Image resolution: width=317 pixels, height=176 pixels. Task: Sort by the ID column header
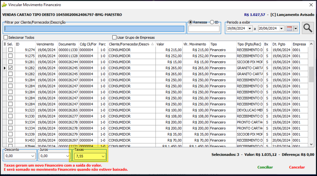click(x=25, y=44)
